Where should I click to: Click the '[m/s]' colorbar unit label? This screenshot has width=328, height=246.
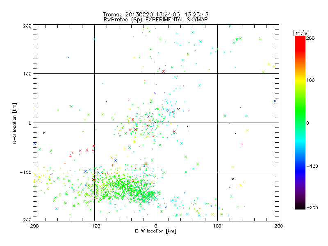(x=301, y=33)
